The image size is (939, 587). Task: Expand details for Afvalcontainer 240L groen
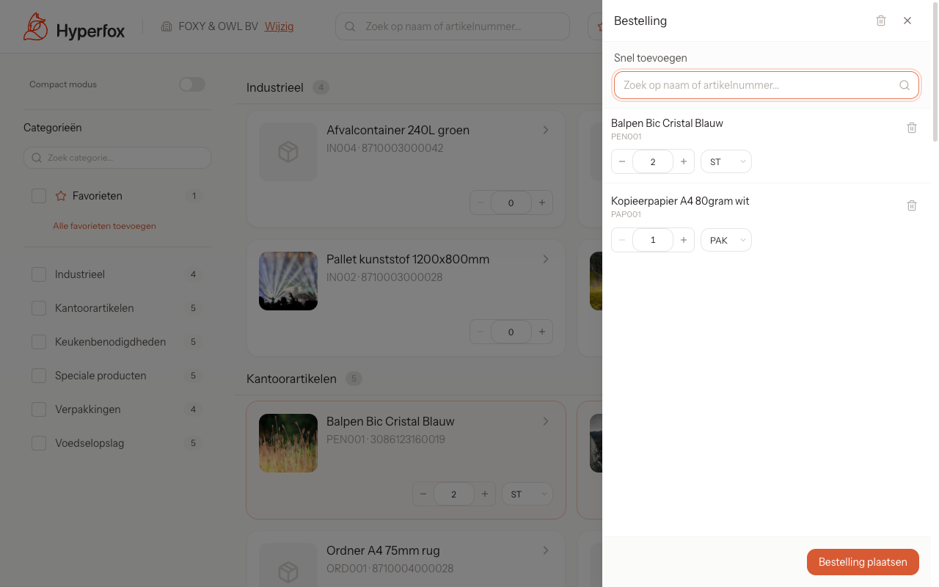[545, 130]
